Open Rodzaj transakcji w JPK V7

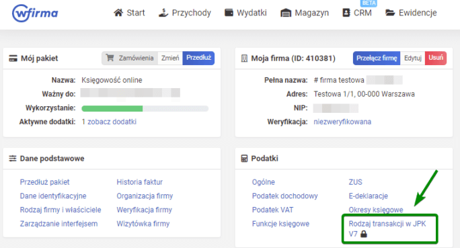(x=387, y=229)
